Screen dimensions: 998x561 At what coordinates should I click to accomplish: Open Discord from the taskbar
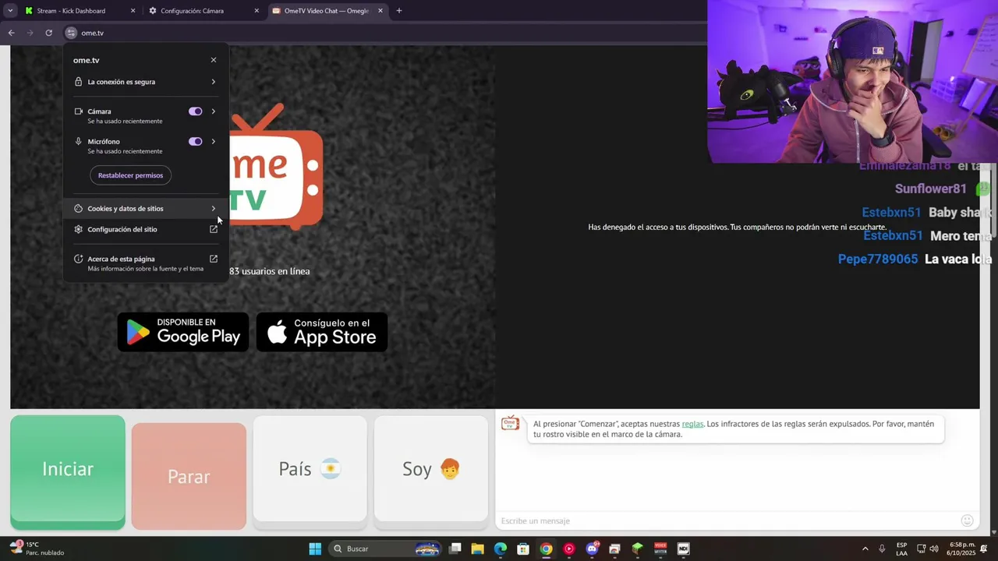click(x=592, y=549)
